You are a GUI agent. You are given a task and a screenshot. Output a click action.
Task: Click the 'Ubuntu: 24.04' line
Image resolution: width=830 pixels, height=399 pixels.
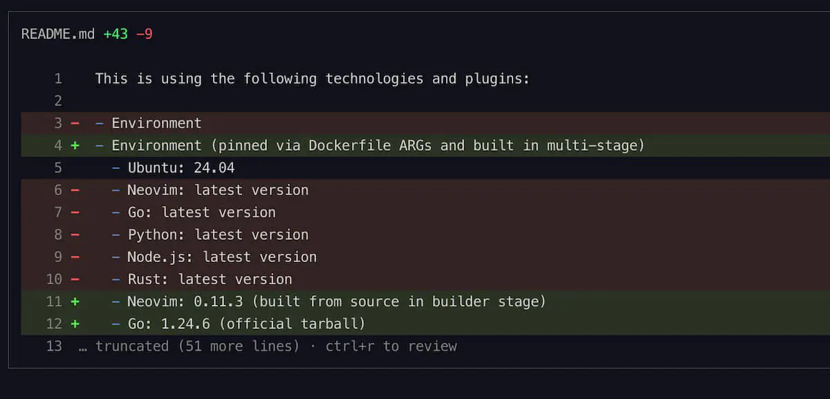pyautogui.click(x=425, y=168)
